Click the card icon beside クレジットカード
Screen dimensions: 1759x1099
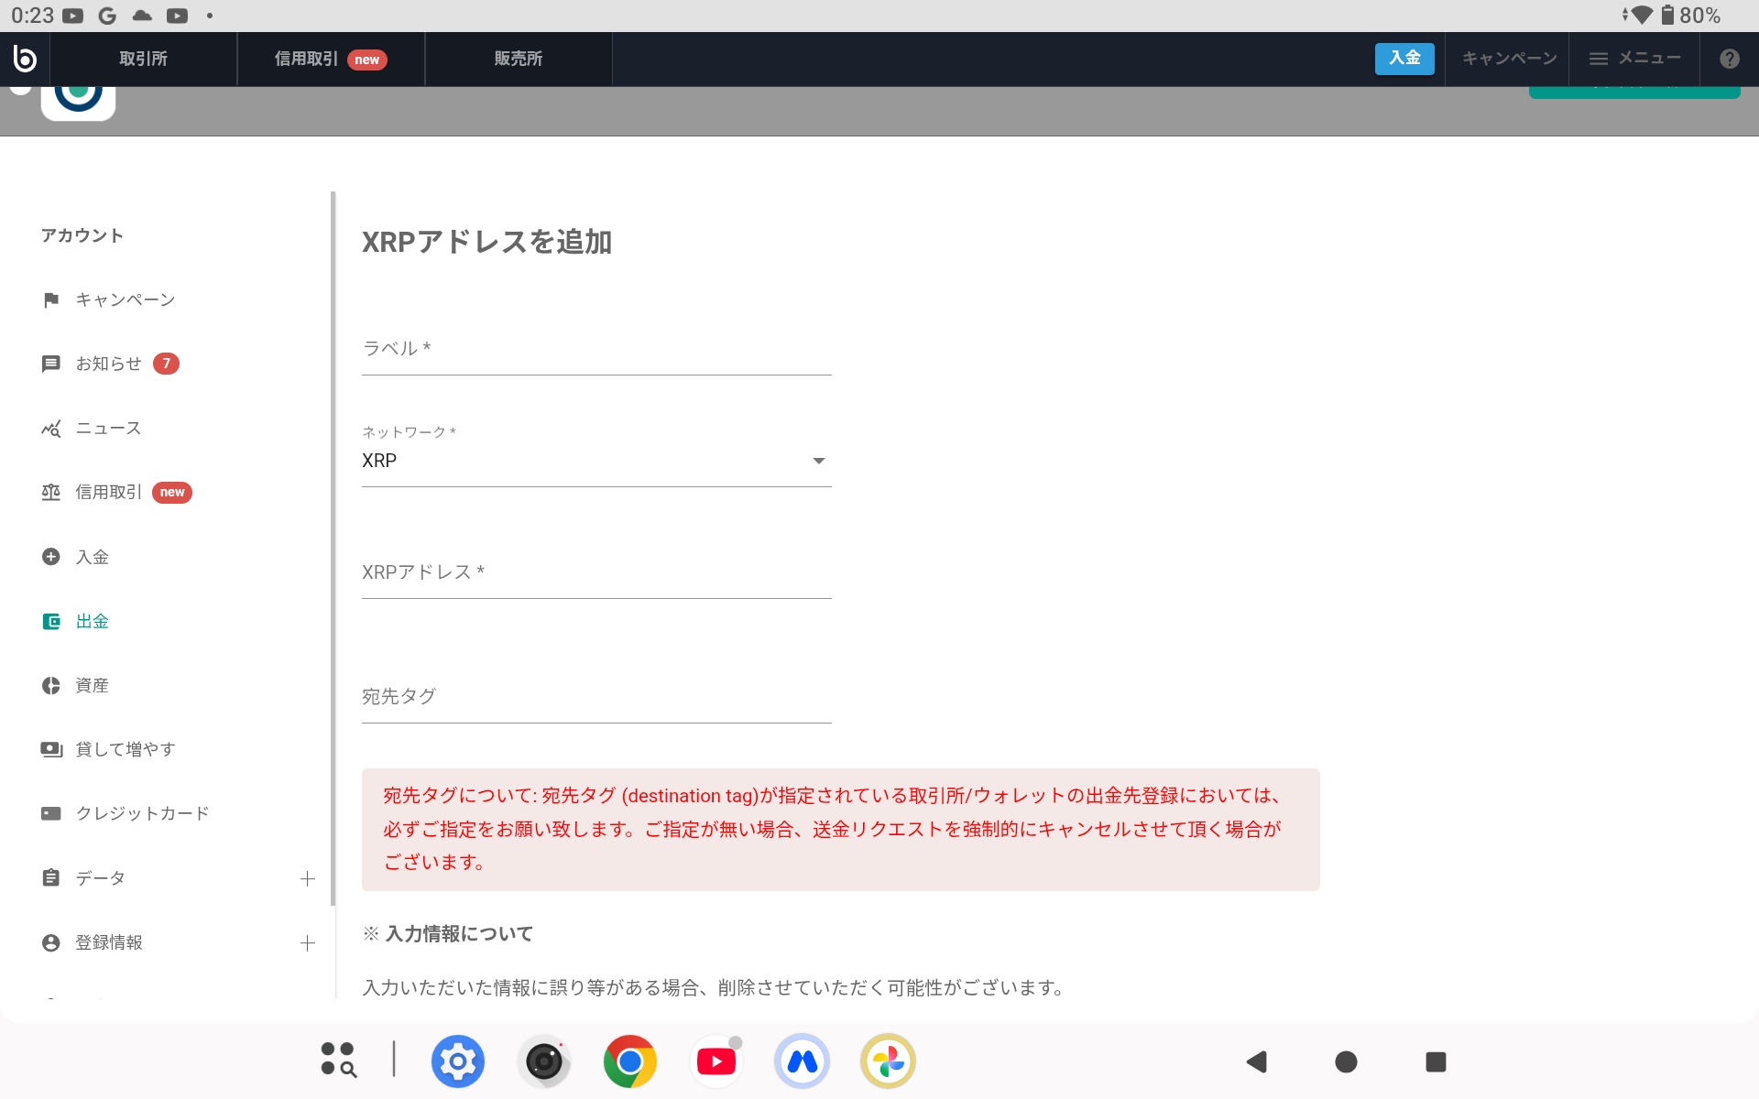[51, 814]
